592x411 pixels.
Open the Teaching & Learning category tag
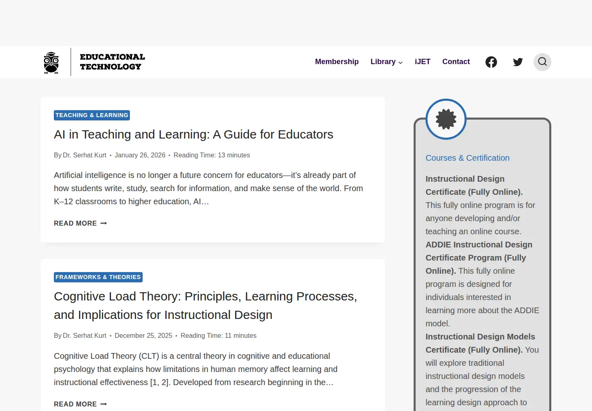click(x=92, y=115)
